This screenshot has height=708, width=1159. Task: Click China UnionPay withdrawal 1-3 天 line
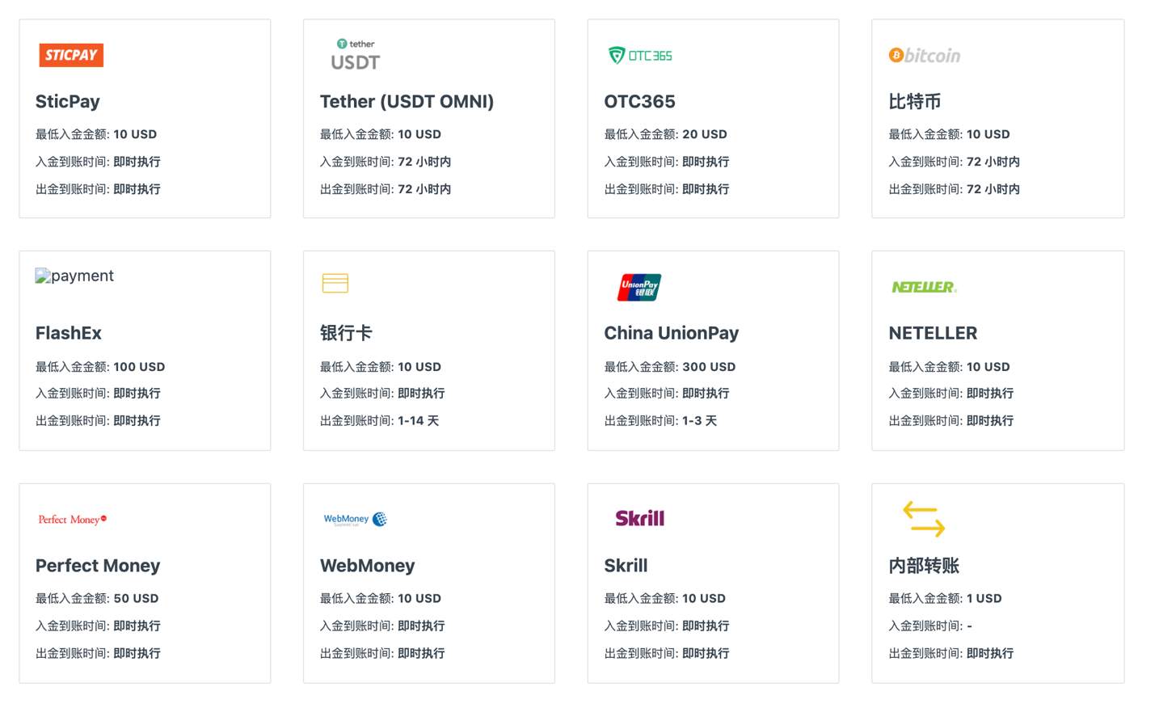click(x=660, y=421)
